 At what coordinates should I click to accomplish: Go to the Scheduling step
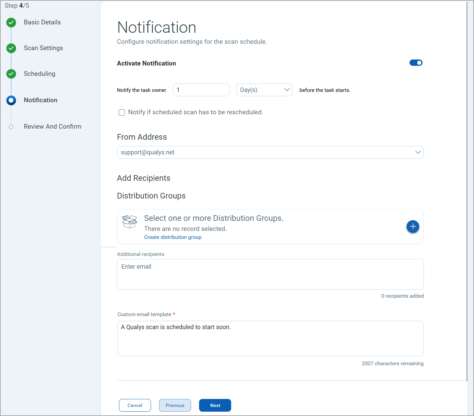coord(39,74)
